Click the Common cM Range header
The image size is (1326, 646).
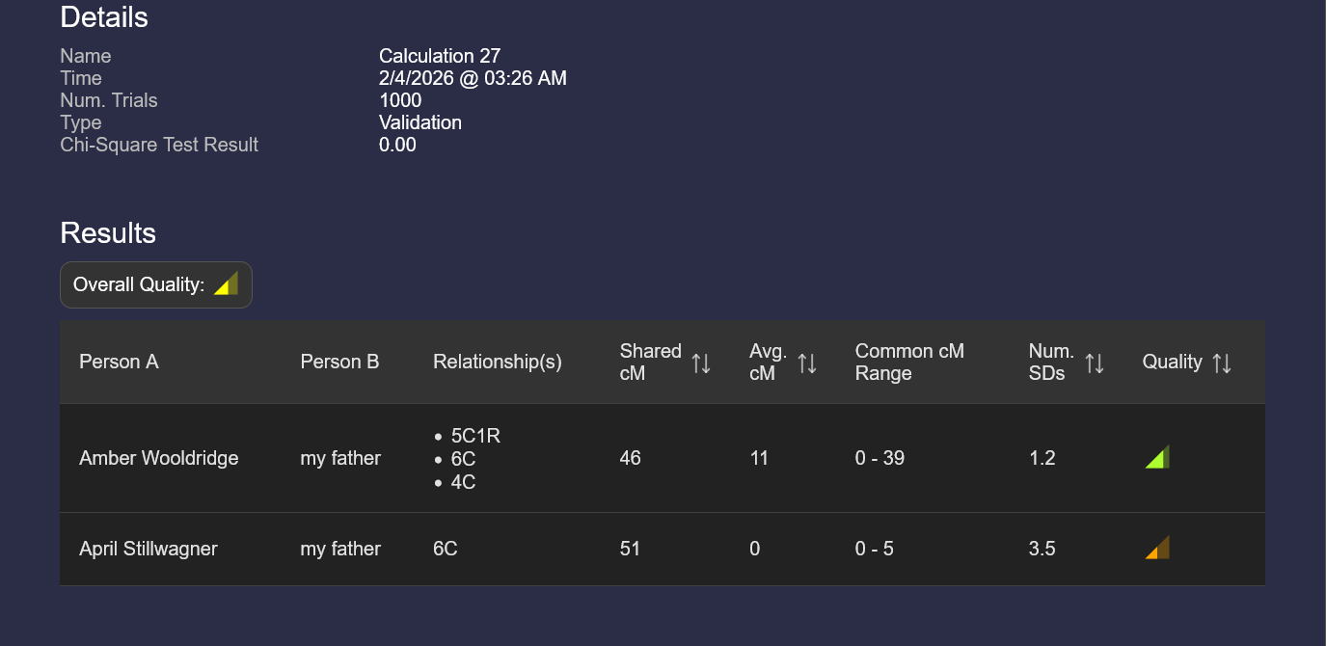tap(909, 362)
